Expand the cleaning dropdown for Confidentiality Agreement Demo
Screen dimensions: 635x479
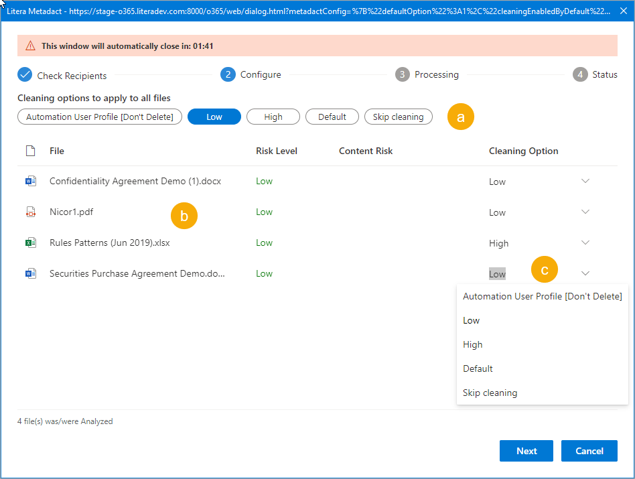coord(585,181)
